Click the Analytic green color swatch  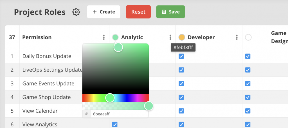click(x=115, y=37)
